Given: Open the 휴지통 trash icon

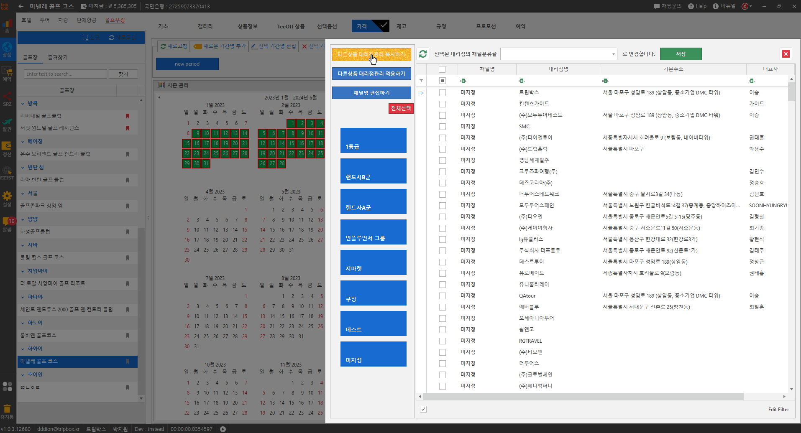Looking at the screenshot, I should coord(7,411).
